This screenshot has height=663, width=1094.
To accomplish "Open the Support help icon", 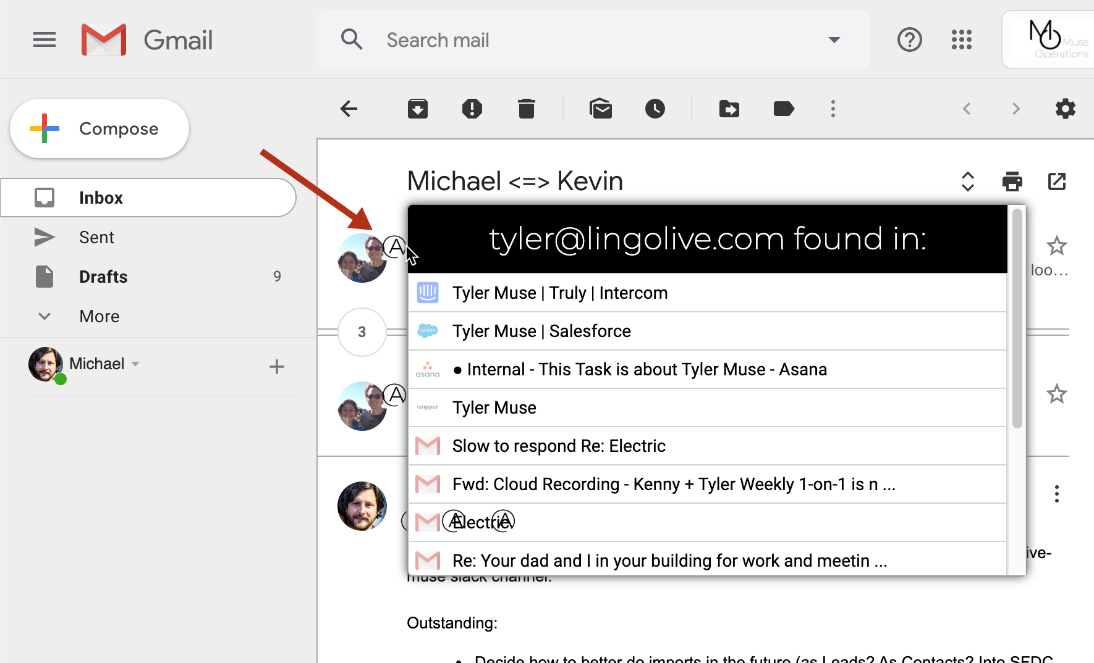I will [910, 40].
